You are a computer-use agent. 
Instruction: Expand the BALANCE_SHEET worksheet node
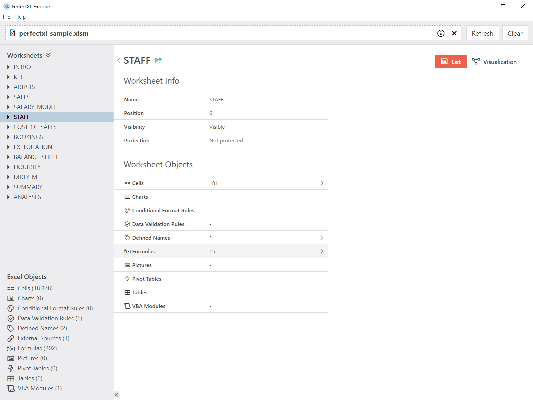[x=9, y=157]
